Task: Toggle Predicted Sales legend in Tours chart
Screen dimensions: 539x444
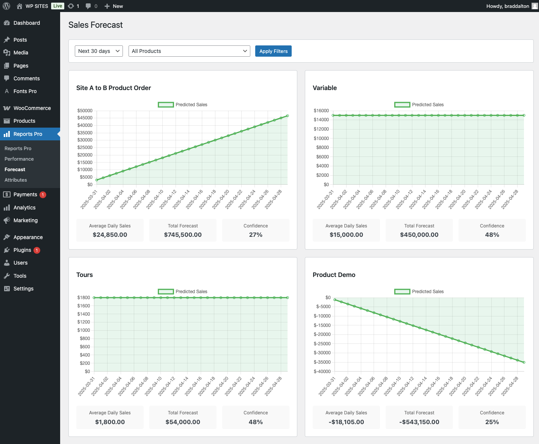Action: [183, 292]
